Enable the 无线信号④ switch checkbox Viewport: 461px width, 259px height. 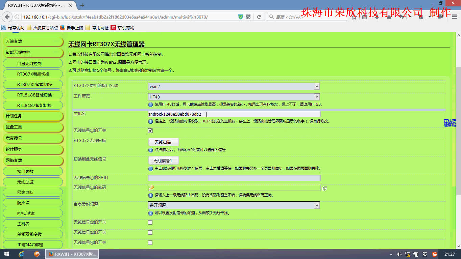click(x=150, y=242)
